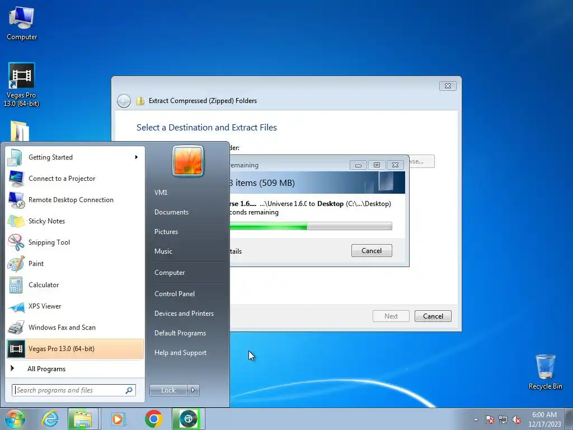Viewport: 573px width, 430px height.
Task: Open Google Chrome from taskbar
Action: (153, 419)
